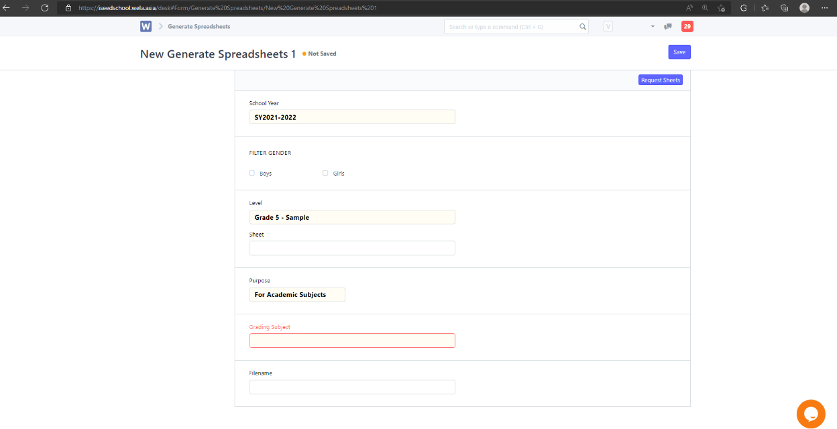This screenshot has width=837, height=429.
Task: Open the Level field showing Grade 5 - Sample
Action: (352, 217)
